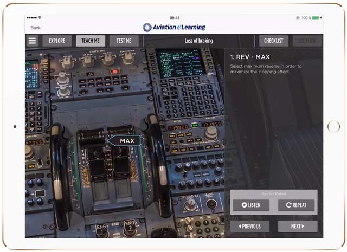The image size is (347, 252).
Task: Click the MAX callout label
Action: pos(127,141)
